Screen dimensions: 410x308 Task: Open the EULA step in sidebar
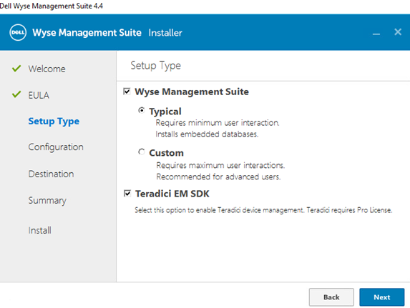click(39, 95)
